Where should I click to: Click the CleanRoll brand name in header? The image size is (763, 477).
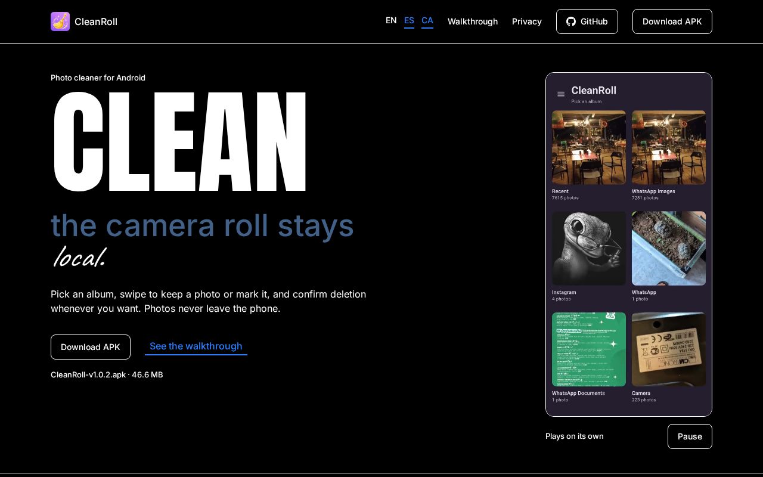click(x=96, y=22)
